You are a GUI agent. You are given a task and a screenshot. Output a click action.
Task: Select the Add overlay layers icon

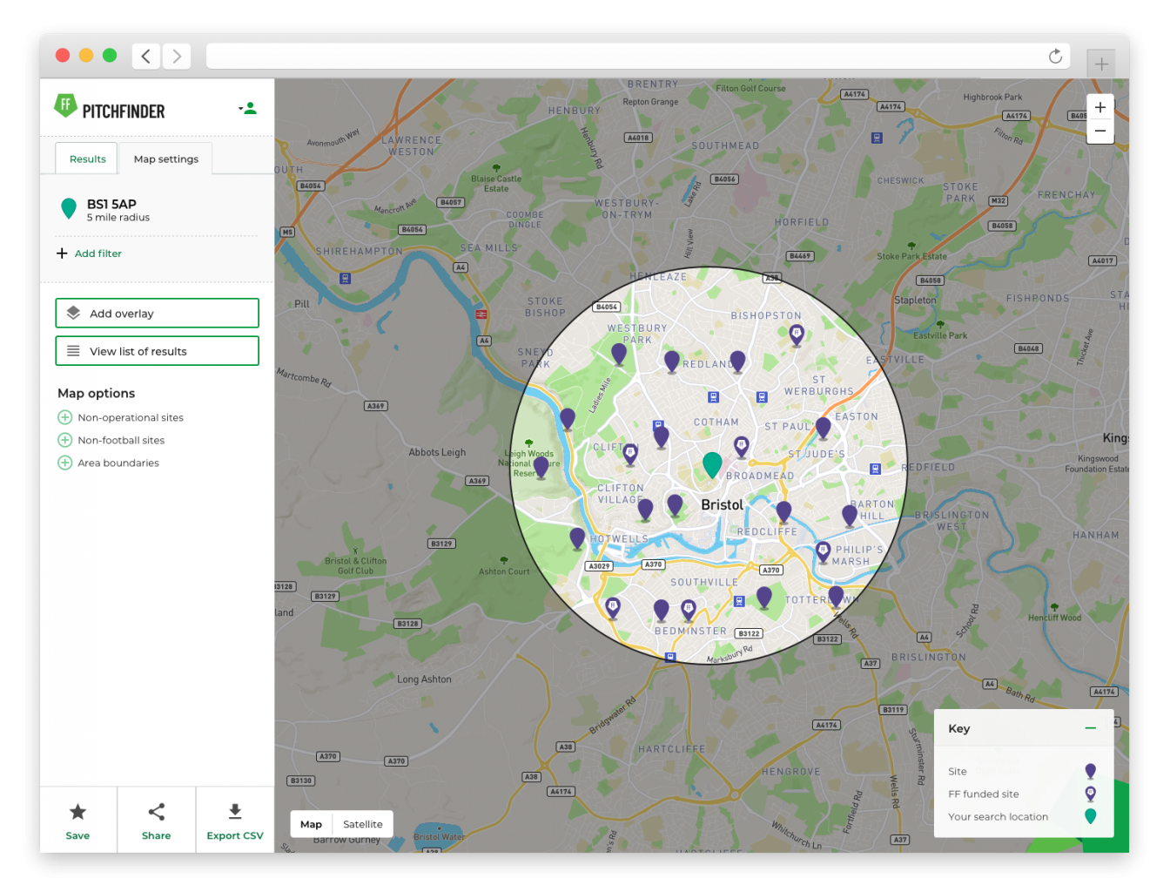[x=73, y=313]
